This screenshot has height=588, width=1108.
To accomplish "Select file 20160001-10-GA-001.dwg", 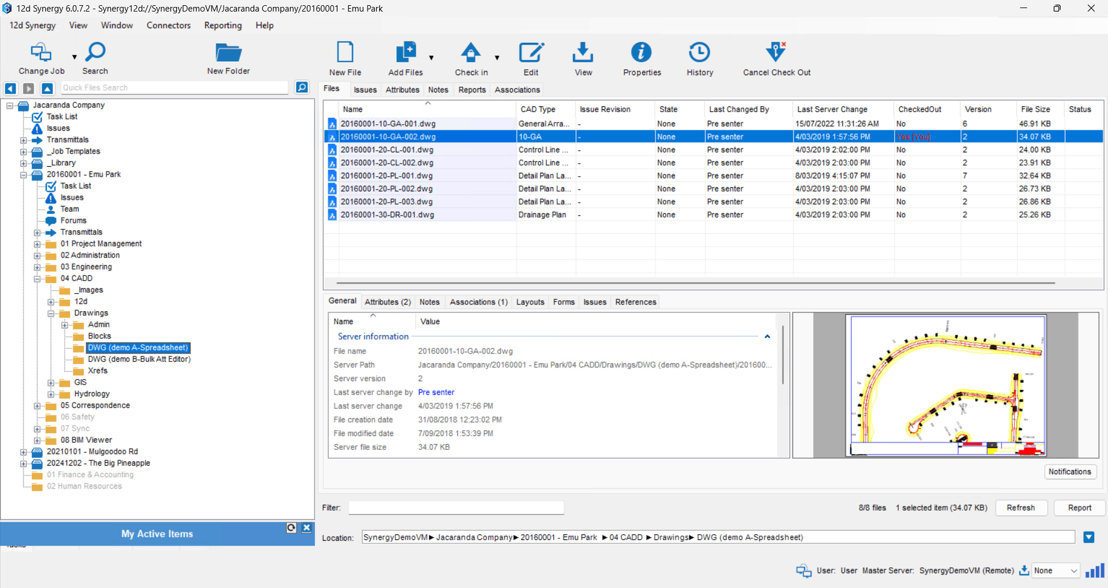I will coord(388,124).
